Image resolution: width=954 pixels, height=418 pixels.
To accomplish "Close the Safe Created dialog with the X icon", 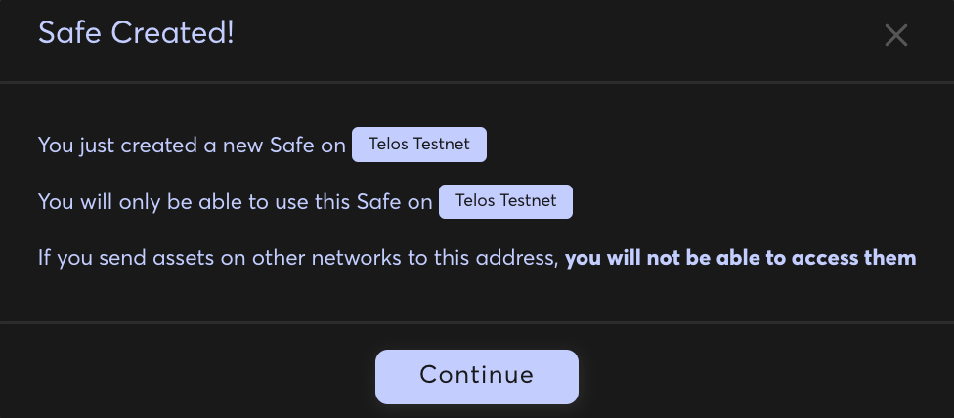I will click(x=896, y=35).
